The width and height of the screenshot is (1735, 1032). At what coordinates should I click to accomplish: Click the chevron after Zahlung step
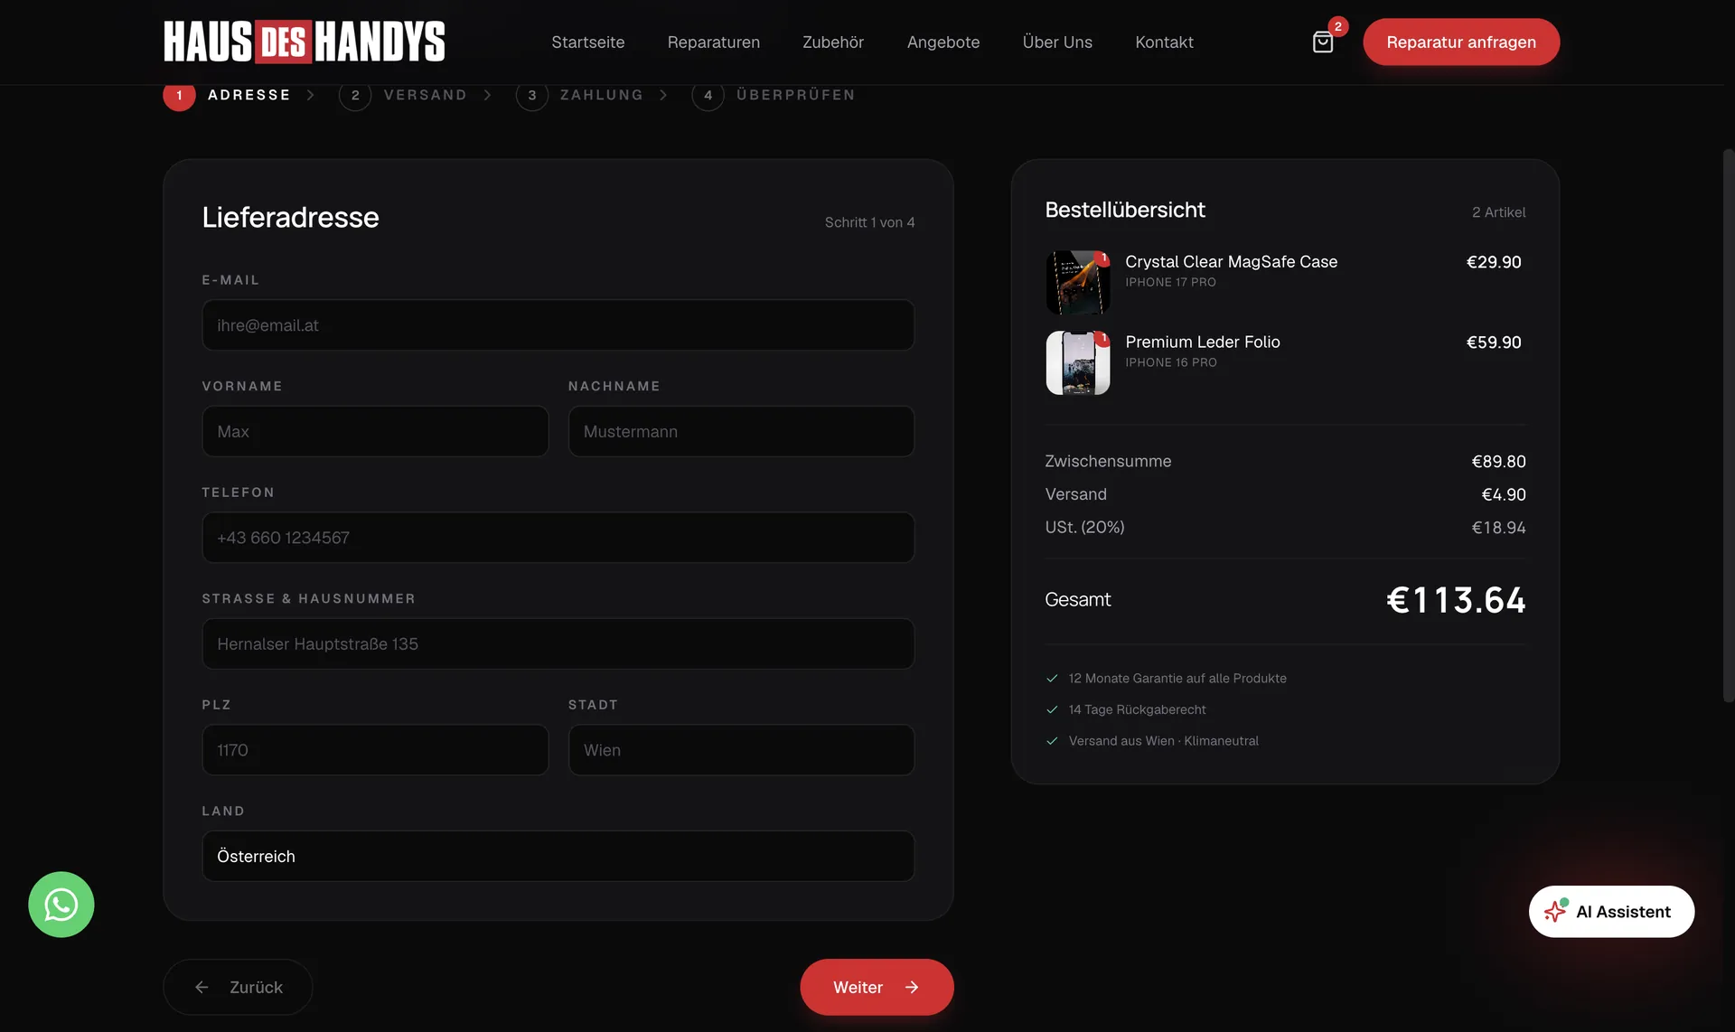coord(664,95)
